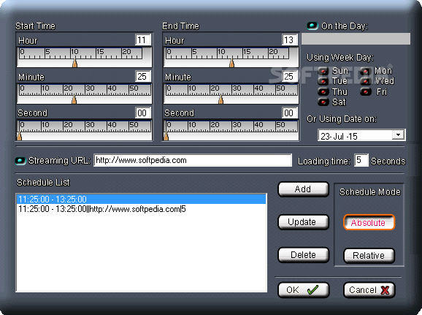Enable the Sat weekday indicator
Image resolution: width=422 pixels, height=315 pixels.
pyautogui.click(x=323, y=102)
